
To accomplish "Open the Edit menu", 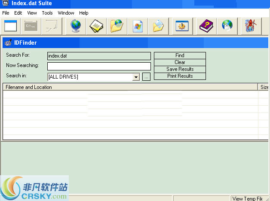I will (18, 13).
